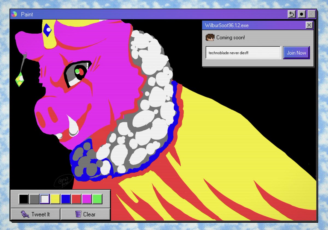Image resolution: width=328 pixels, height=230 pixels.
Task: Select the gray color swatch
Action: point(34,199)
